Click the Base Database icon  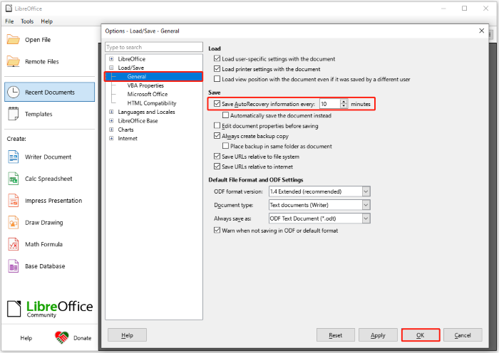click(x=14, y=266)
